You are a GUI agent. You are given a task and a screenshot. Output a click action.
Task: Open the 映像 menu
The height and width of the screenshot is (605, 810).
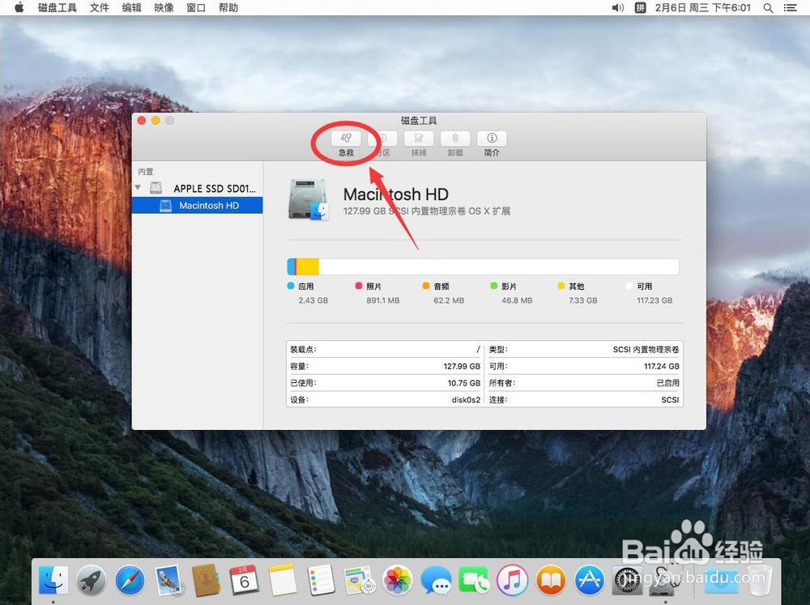click(x=164, y=8)
